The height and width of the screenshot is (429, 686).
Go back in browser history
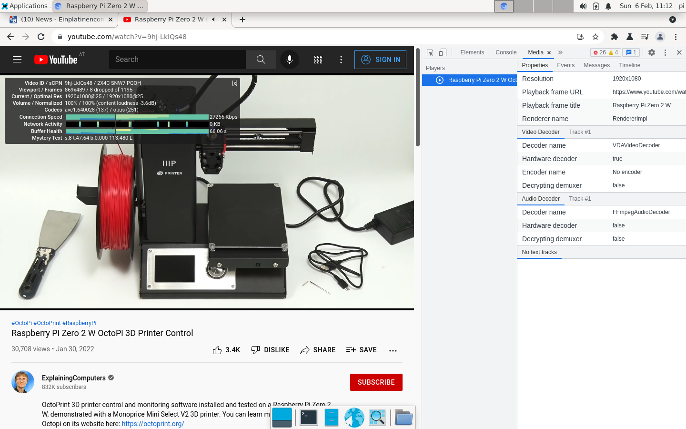[10, 37]
